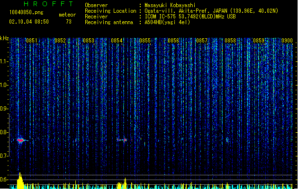Click the 0.6 kHz axis label
The width and height of the screenshot is (298, 189).
click(4, 180)
